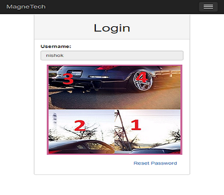Image resolution: width=224 pixels, height=195 pixels.
Task: Open the Reset Password link
Action: (155, 163)
